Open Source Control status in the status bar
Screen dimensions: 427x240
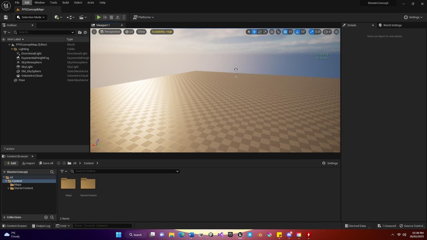[x=411, y=226]
